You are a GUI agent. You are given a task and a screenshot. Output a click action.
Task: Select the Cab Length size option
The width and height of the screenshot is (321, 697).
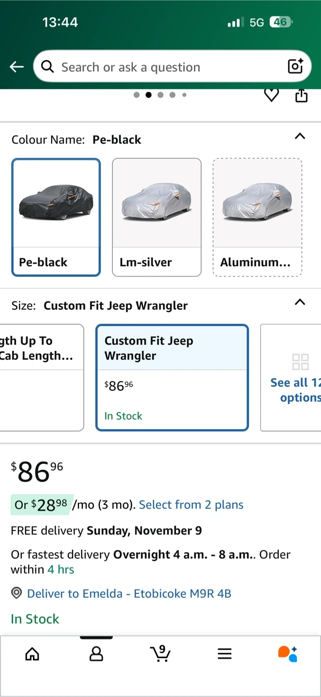(41, 377)
